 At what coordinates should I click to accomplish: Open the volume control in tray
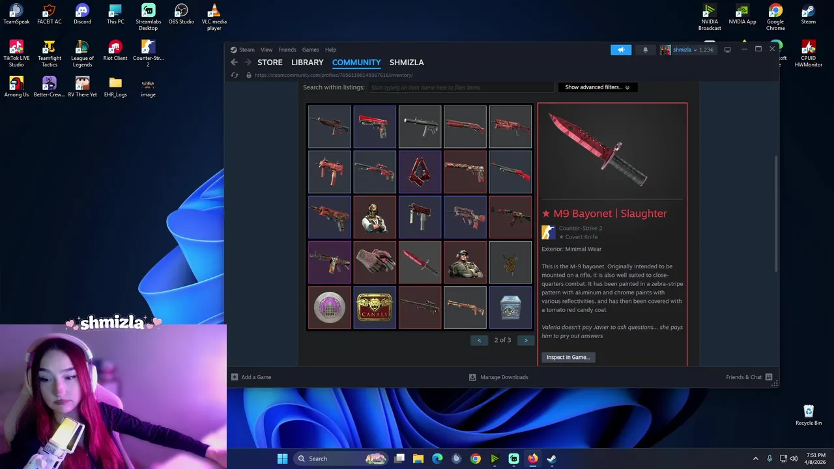tap(794, 459)
